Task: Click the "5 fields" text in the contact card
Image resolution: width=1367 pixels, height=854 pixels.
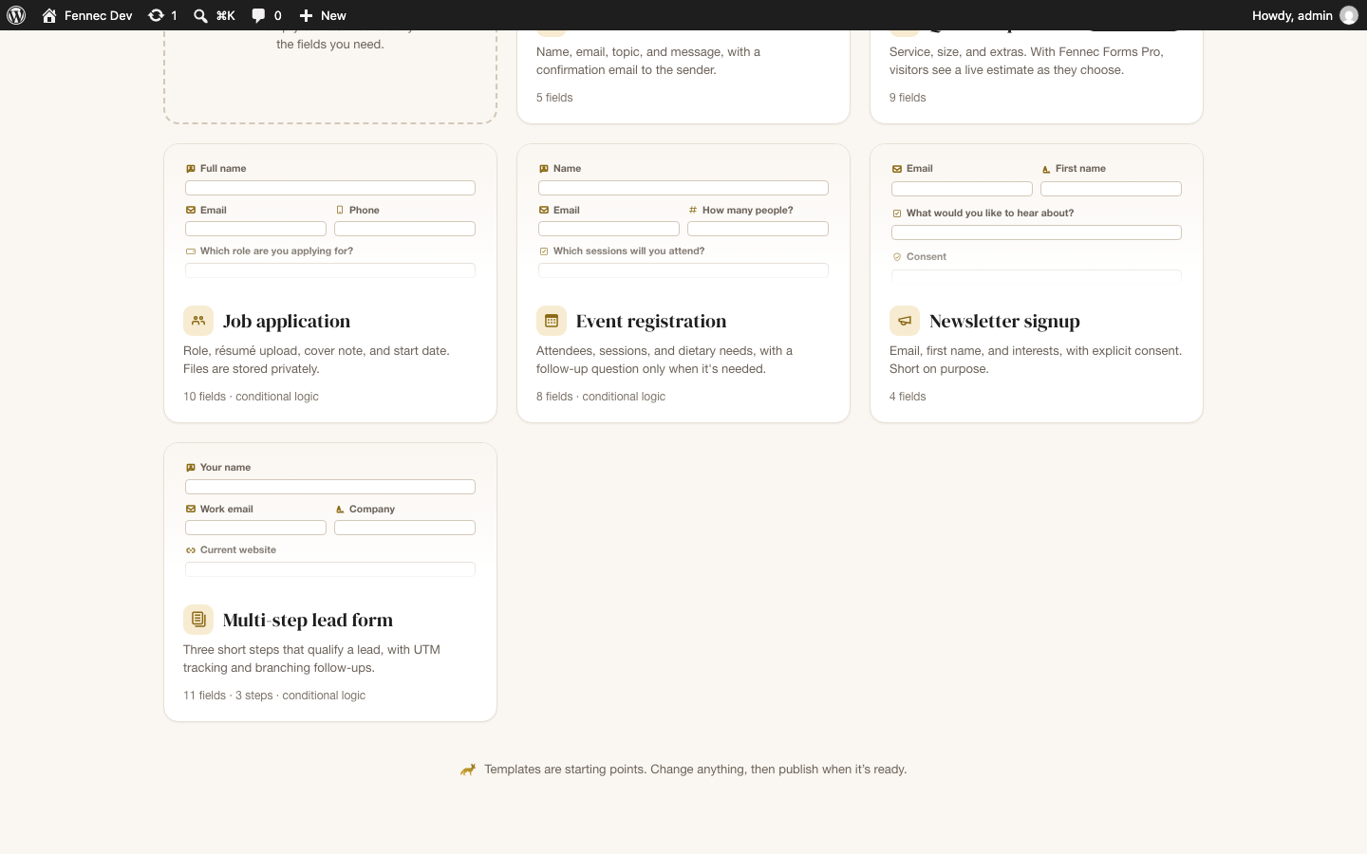Action: [554, 98]
